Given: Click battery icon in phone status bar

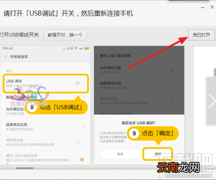Looking at the screenshot, I should point(86,49).
